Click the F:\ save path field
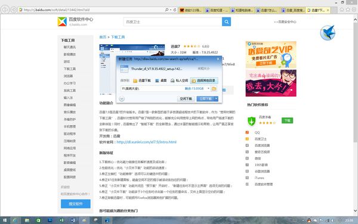Screen dimensions: 358x224 153,88
